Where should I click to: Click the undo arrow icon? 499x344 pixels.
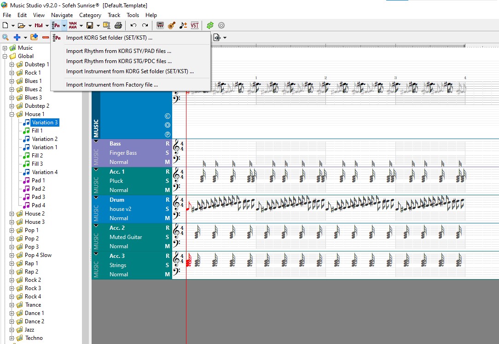[133, 25]
